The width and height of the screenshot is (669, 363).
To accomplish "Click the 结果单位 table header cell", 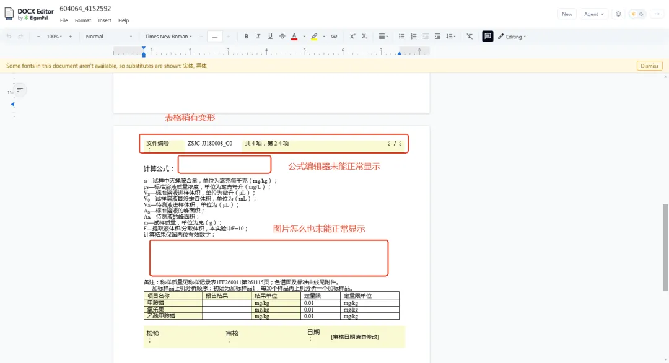I will point(276,295).
